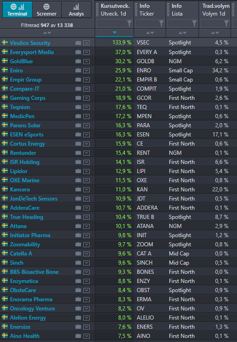Expand dropdown for ISR Holding row

86,162
